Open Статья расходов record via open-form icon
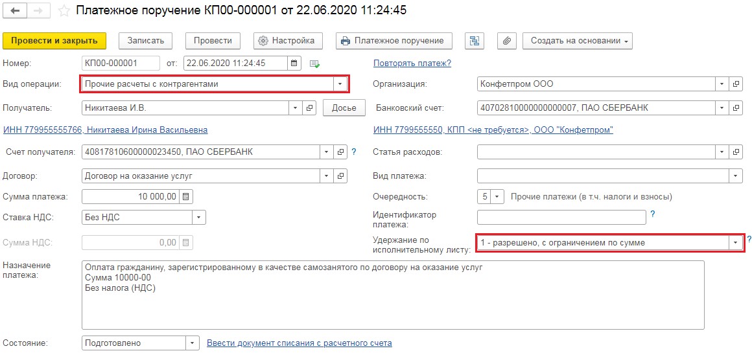The width and height of the screenshot is (752, 353). [736, 152]
